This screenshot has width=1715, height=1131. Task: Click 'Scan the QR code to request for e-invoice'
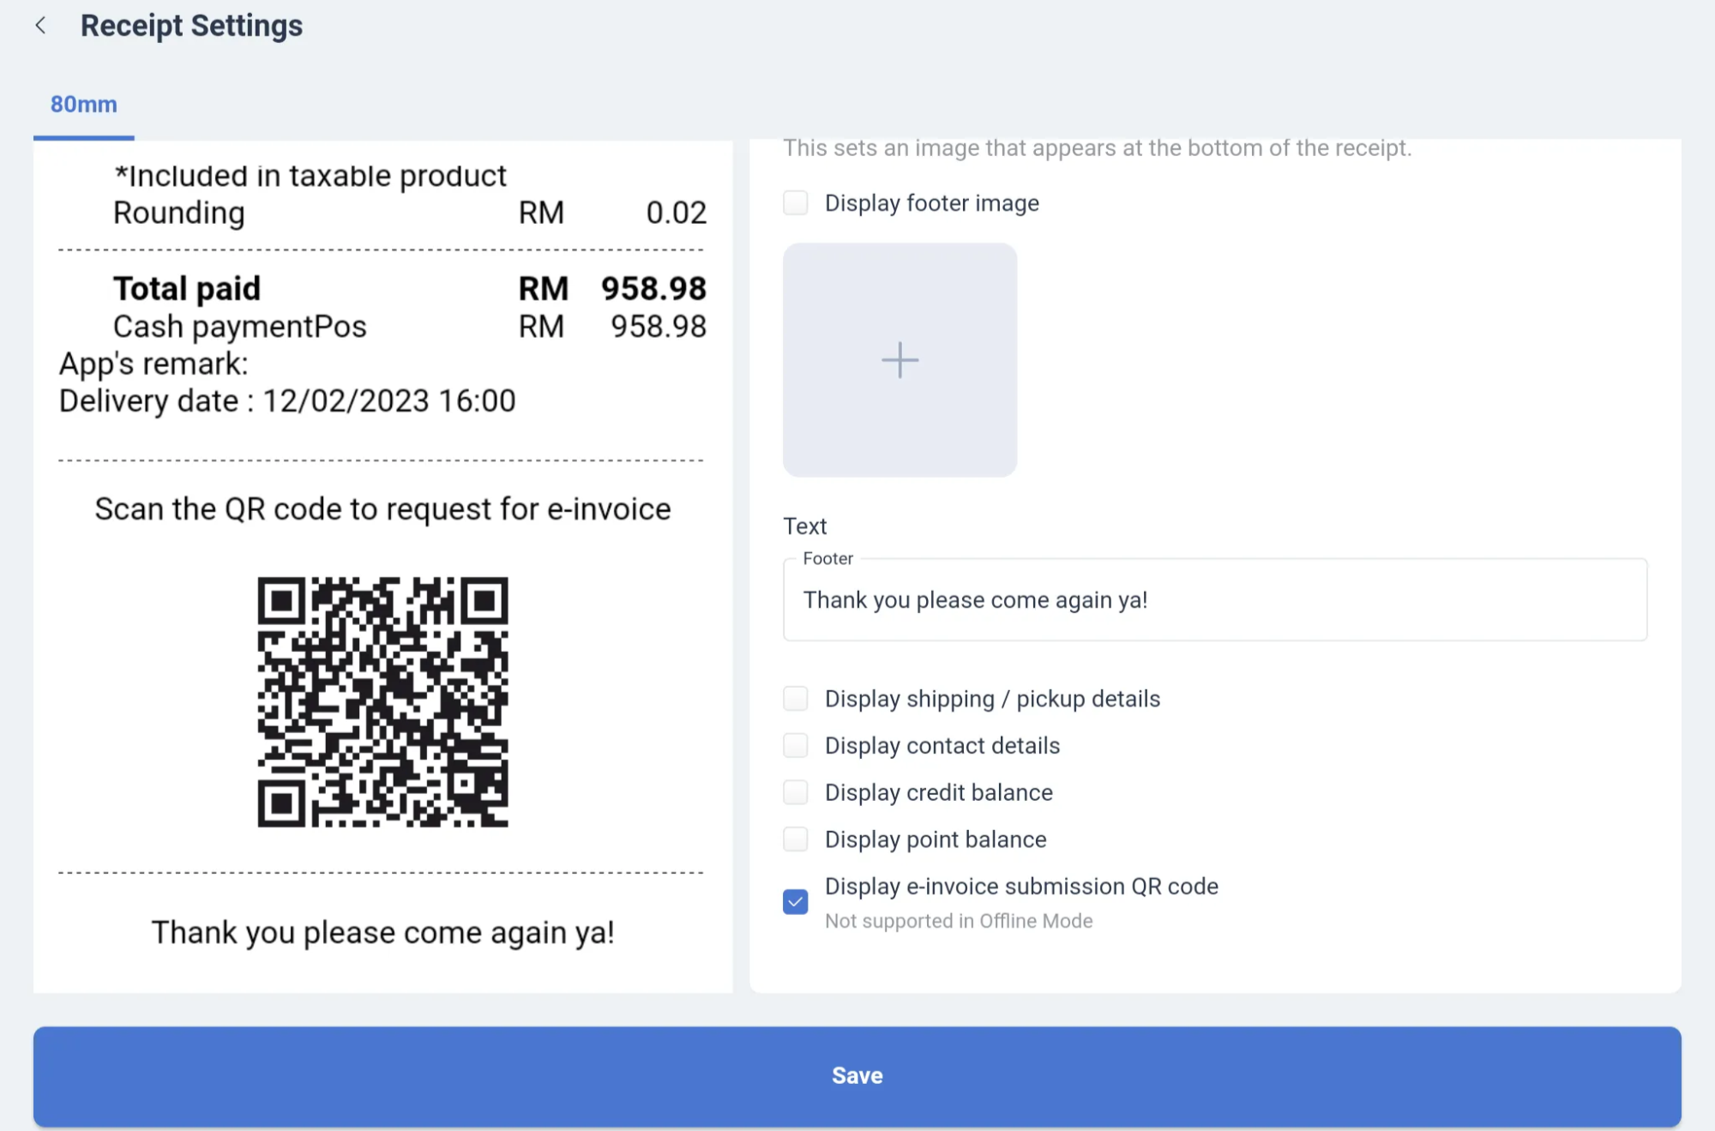pyautogui.click(x=382, y=508)
